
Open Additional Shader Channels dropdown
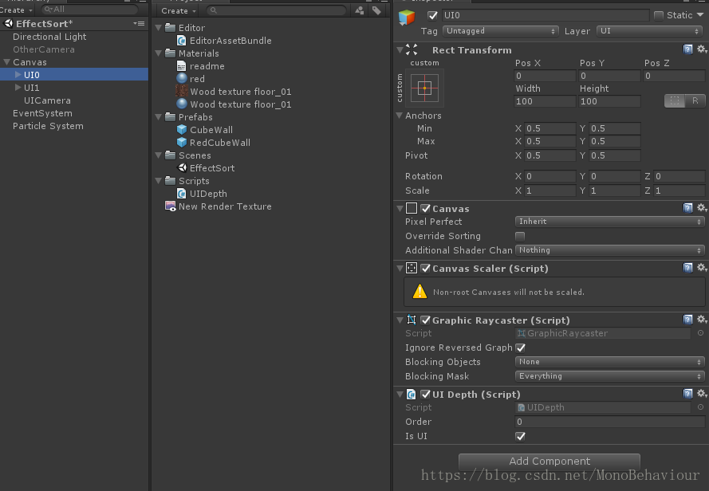click(610, 250)
